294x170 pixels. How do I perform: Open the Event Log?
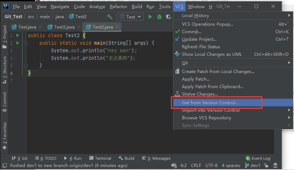click(x=258, y=158)
